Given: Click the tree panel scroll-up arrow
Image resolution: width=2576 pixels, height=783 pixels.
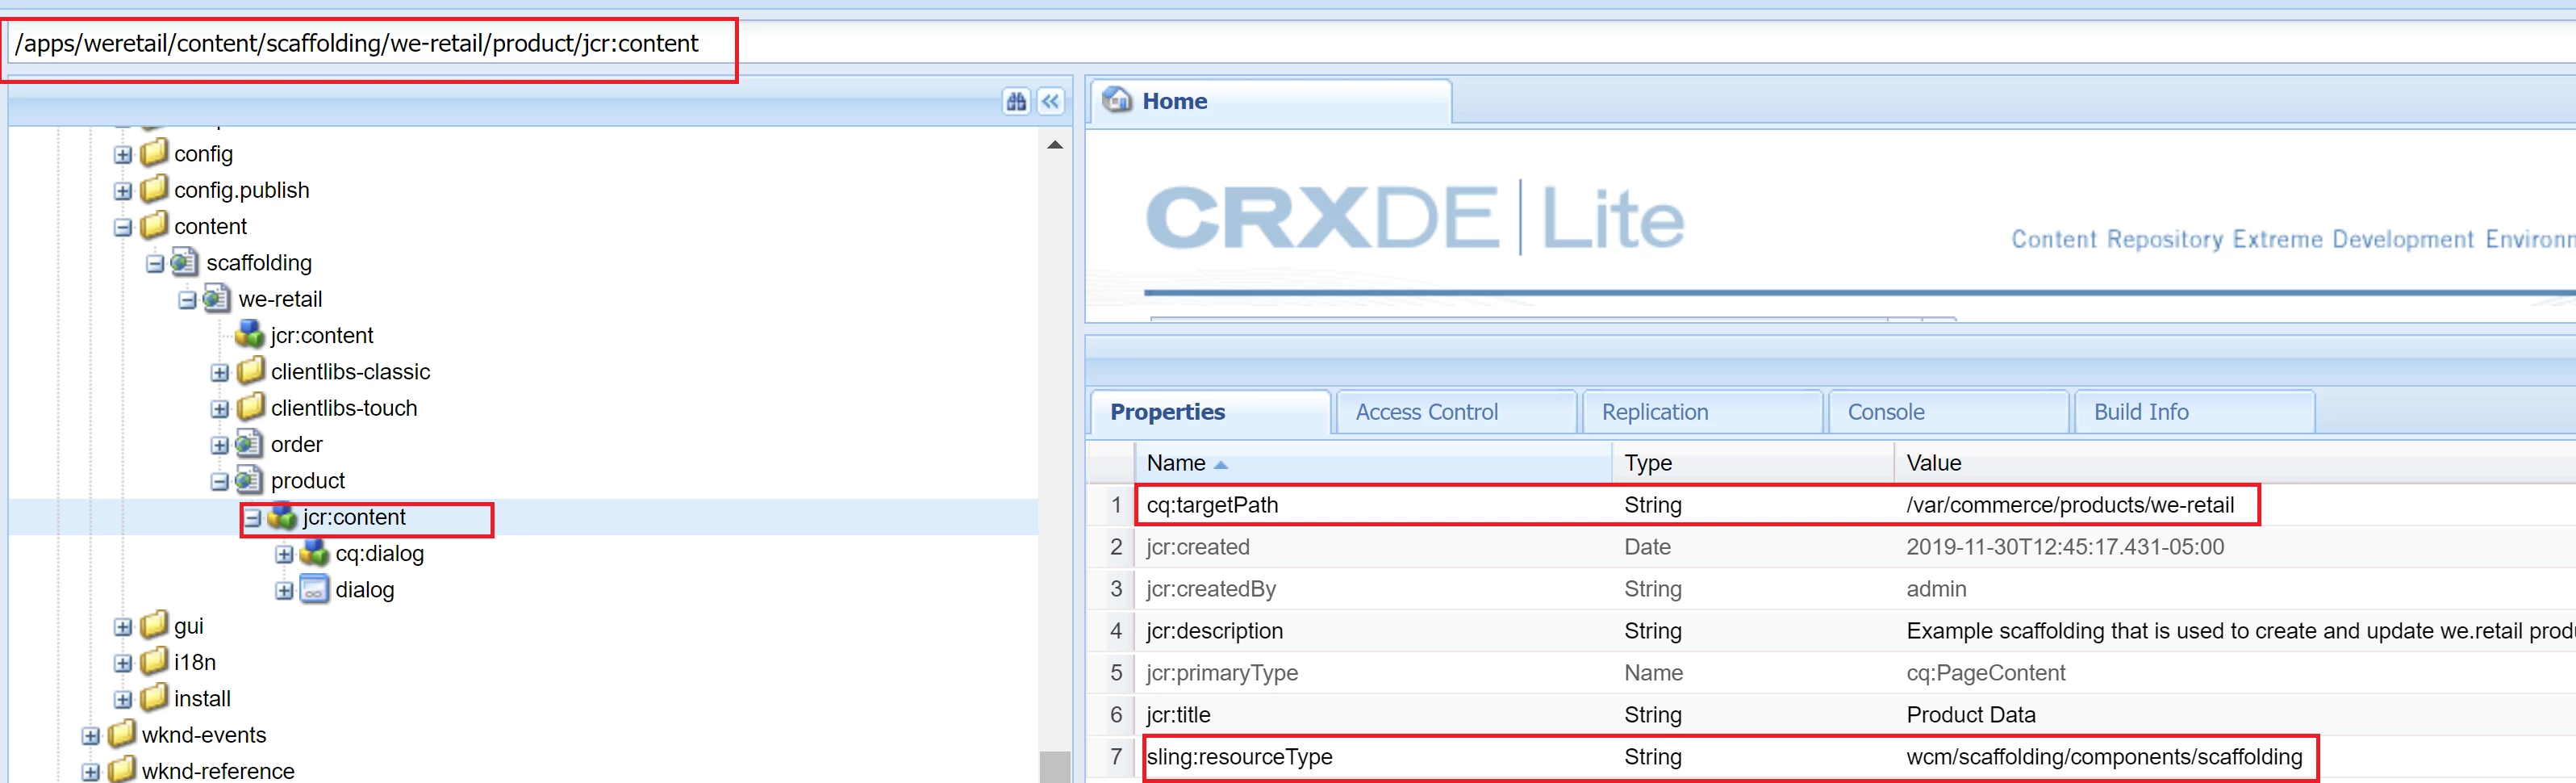Looking at the screenshot, I should click(x=1054, y=145).
